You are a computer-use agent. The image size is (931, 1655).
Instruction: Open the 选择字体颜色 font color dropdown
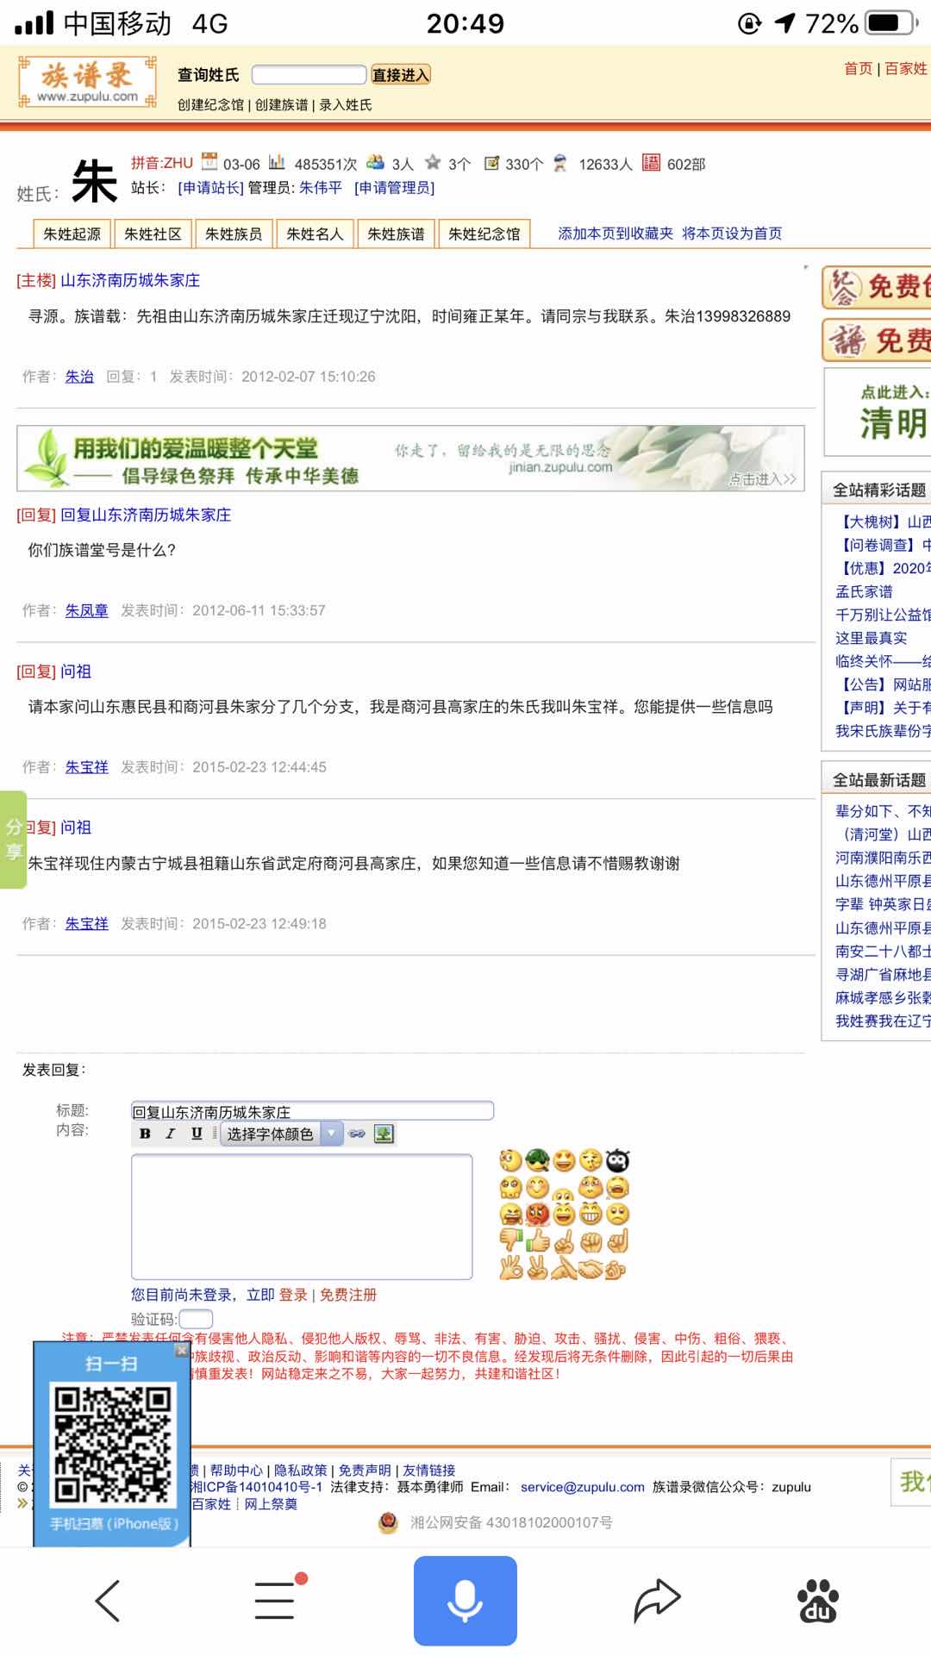282,1134
